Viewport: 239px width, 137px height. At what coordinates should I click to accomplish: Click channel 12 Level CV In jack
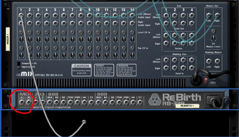pyautogui.click(x=115, y=33)
